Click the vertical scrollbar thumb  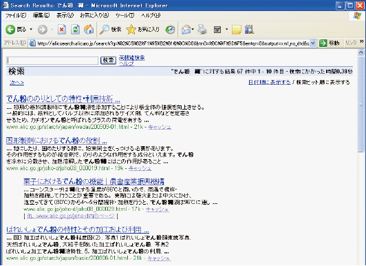tap(361, 104)
